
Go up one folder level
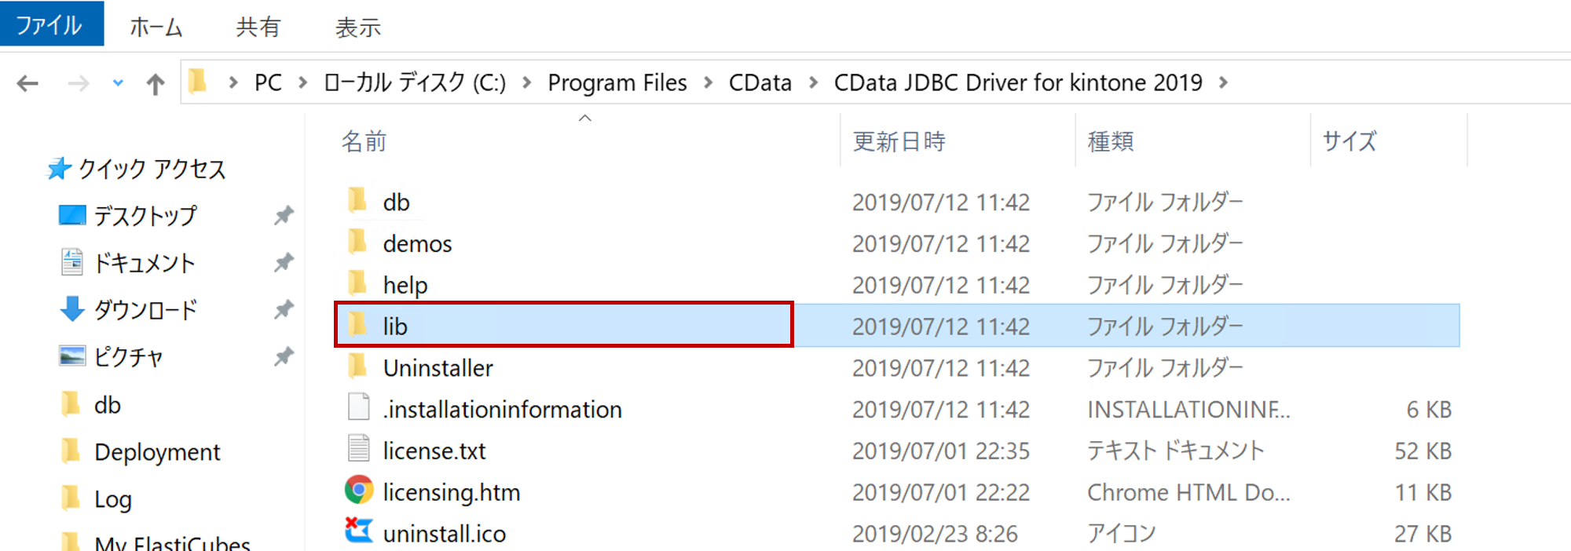tap(156, 83)
